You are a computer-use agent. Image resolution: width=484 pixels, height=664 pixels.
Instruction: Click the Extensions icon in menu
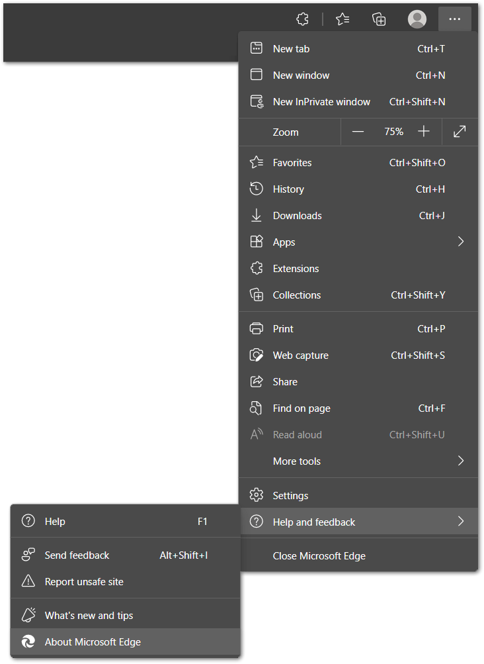(257, 268)
